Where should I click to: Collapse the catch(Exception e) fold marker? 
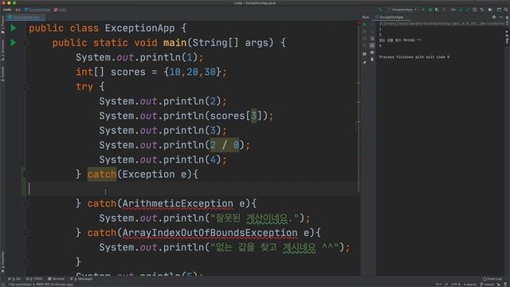(x=25, y=175)
